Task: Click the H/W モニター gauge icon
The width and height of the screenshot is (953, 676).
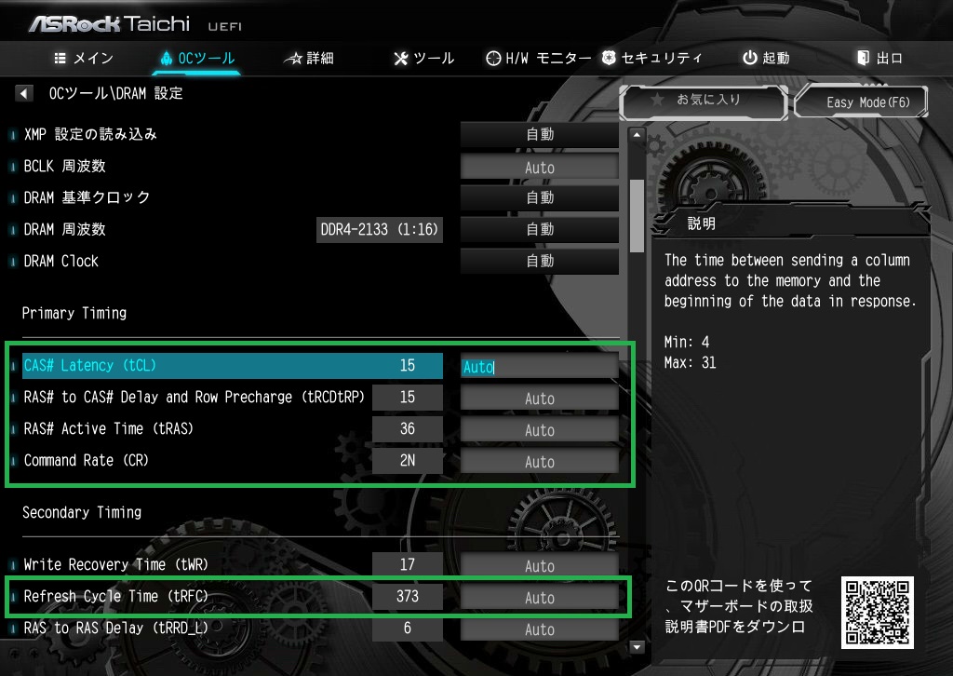Action: (493, 58)
